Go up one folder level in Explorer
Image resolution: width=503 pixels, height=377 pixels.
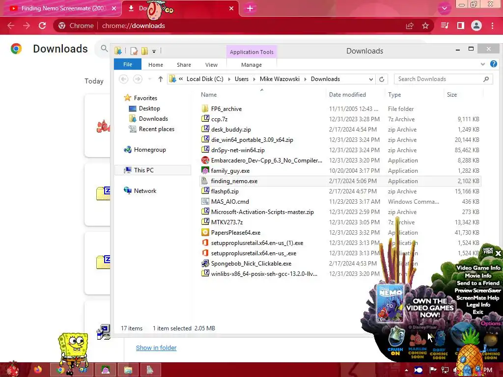point(161,79)
